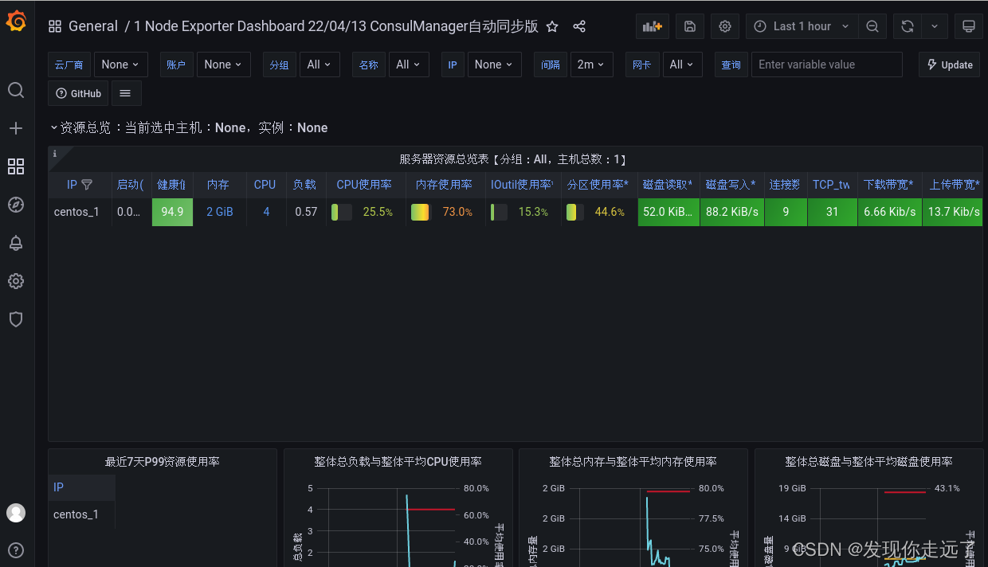Open the search dashboards icon in sidebar
The width and height of the screenshot is (988, 567).
(16, 90)
